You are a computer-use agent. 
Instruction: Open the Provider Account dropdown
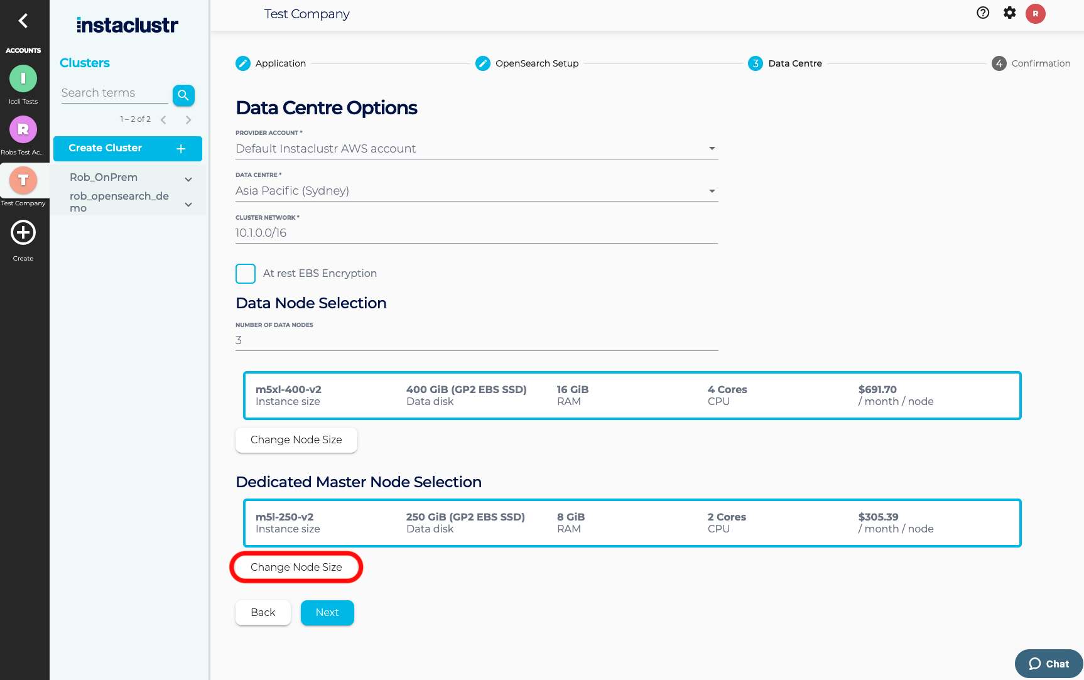[x=476, y=149]
